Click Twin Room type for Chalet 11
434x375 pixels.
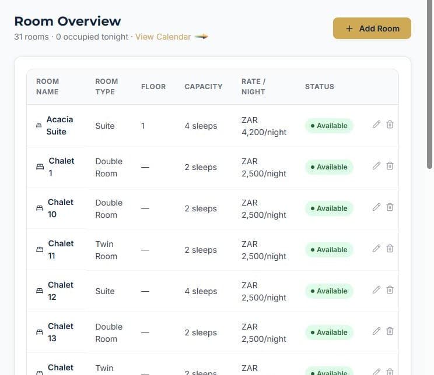(x=106, y=250)
